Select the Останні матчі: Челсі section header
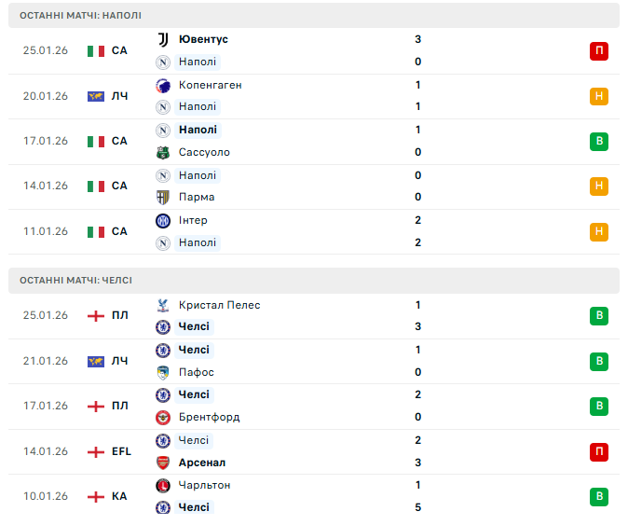Viewport: 628px width, 525px height. (75, 281)
